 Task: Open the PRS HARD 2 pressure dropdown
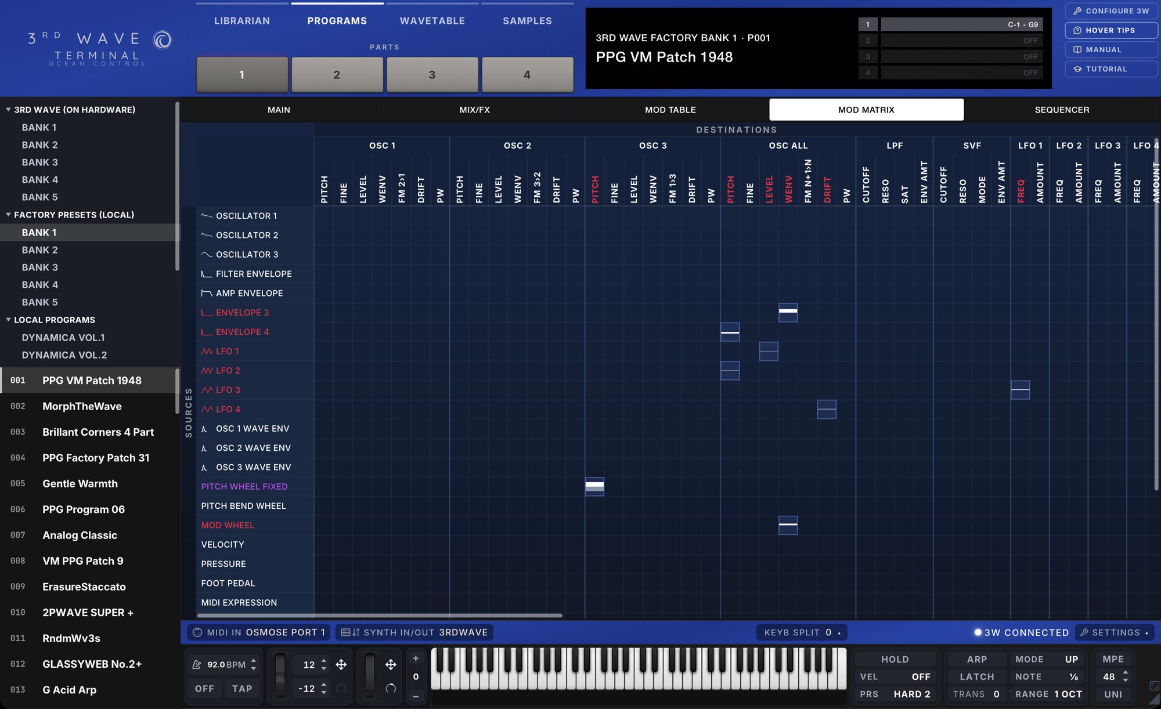point(895,694)
